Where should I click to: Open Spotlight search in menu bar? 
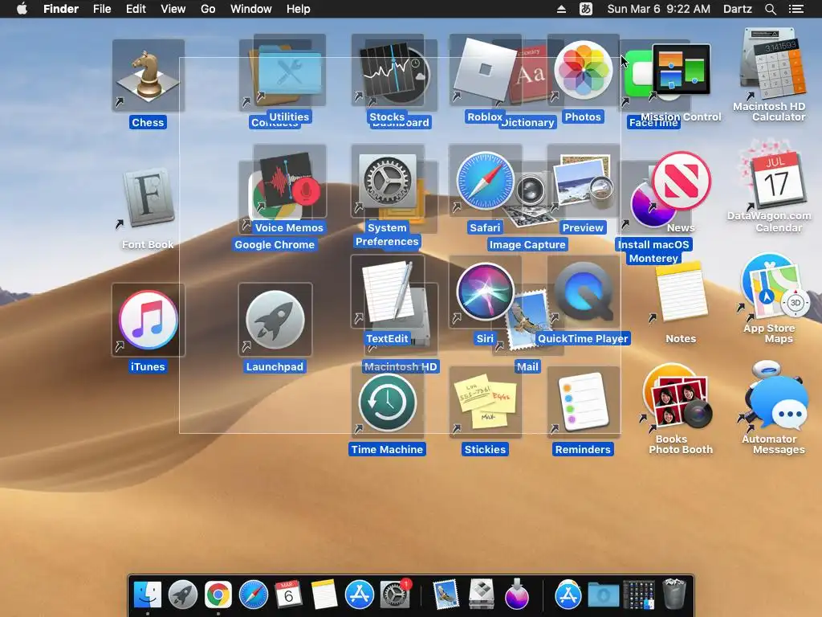click(770, 9)
